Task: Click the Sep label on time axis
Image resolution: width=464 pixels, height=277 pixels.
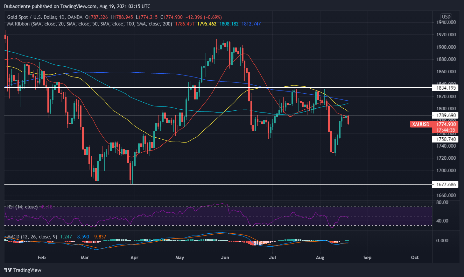Action: 367,258
